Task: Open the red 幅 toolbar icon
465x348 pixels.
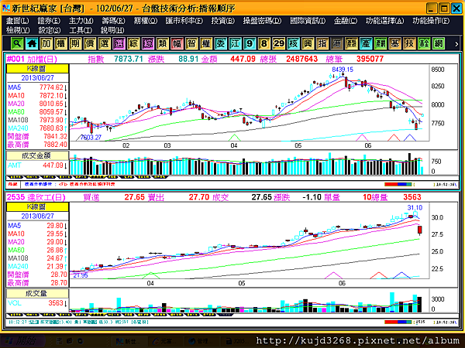Action: pos(177,44)
